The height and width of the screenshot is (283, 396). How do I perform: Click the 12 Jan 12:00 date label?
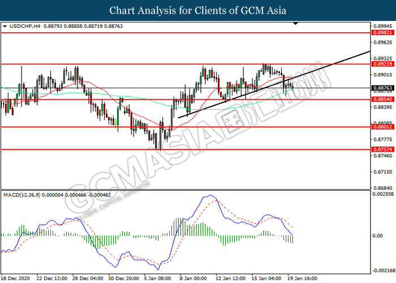click(x=231, y=278)
